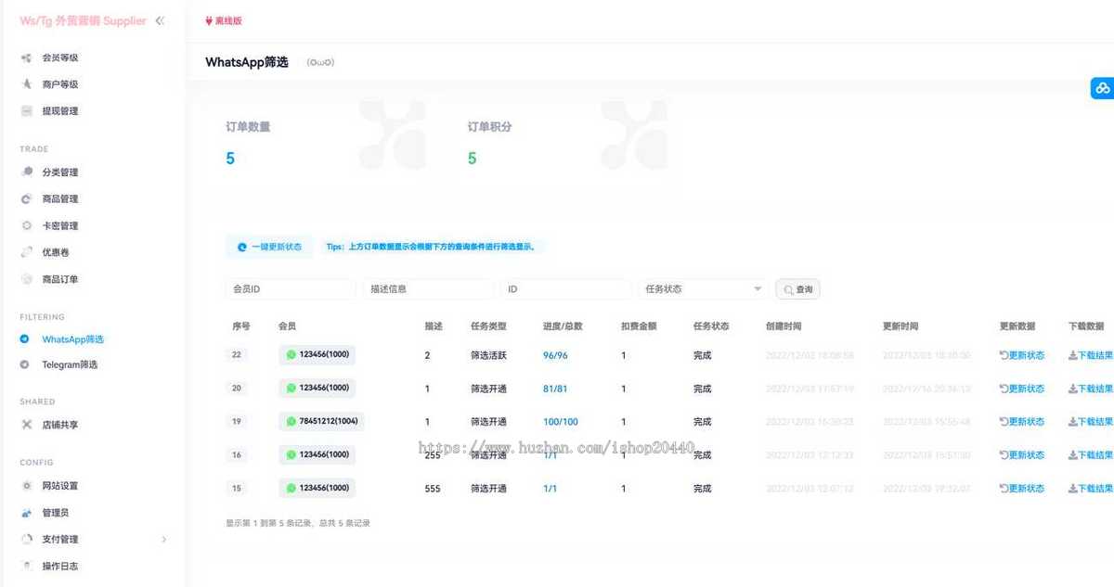Image resolution: width=1114 pixels, height=587 pixels.
Task: Click the download icon in row 22
Action: [x=1072, y=355]
